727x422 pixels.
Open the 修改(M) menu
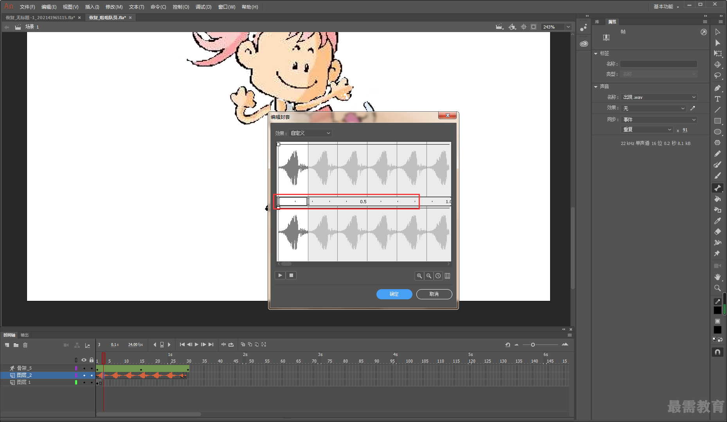[114, 7]
